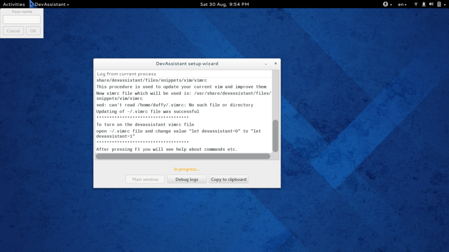Click the 'In progress...' status text

point(187,169)
